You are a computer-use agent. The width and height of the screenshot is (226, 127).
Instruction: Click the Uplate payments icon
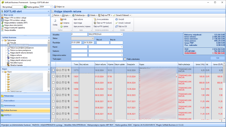pyautogui.click(x=61, y=26)
